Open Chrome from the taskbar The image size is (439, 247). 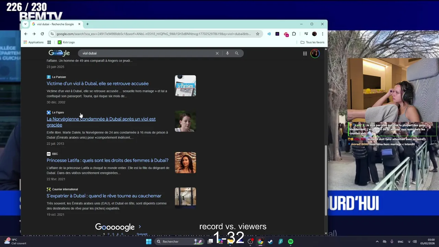260,242
